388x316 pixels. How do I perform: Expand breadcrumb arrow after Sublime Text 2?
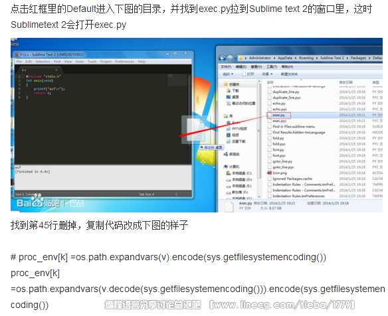347,58
